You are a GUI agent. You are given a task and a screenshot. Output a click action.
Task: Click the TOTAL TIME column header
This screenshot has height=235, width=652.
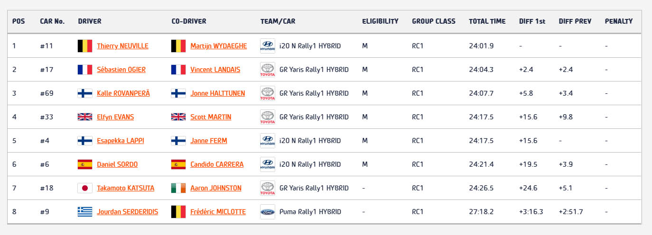pos(487,21)
